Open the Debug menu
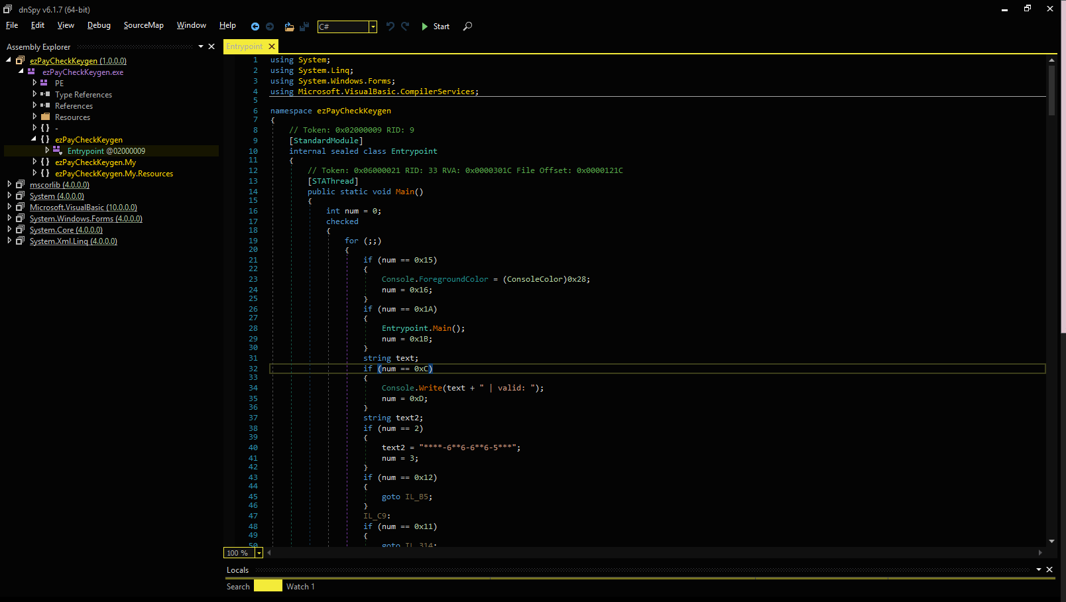The image size is (1066, 602). (99, 25)
